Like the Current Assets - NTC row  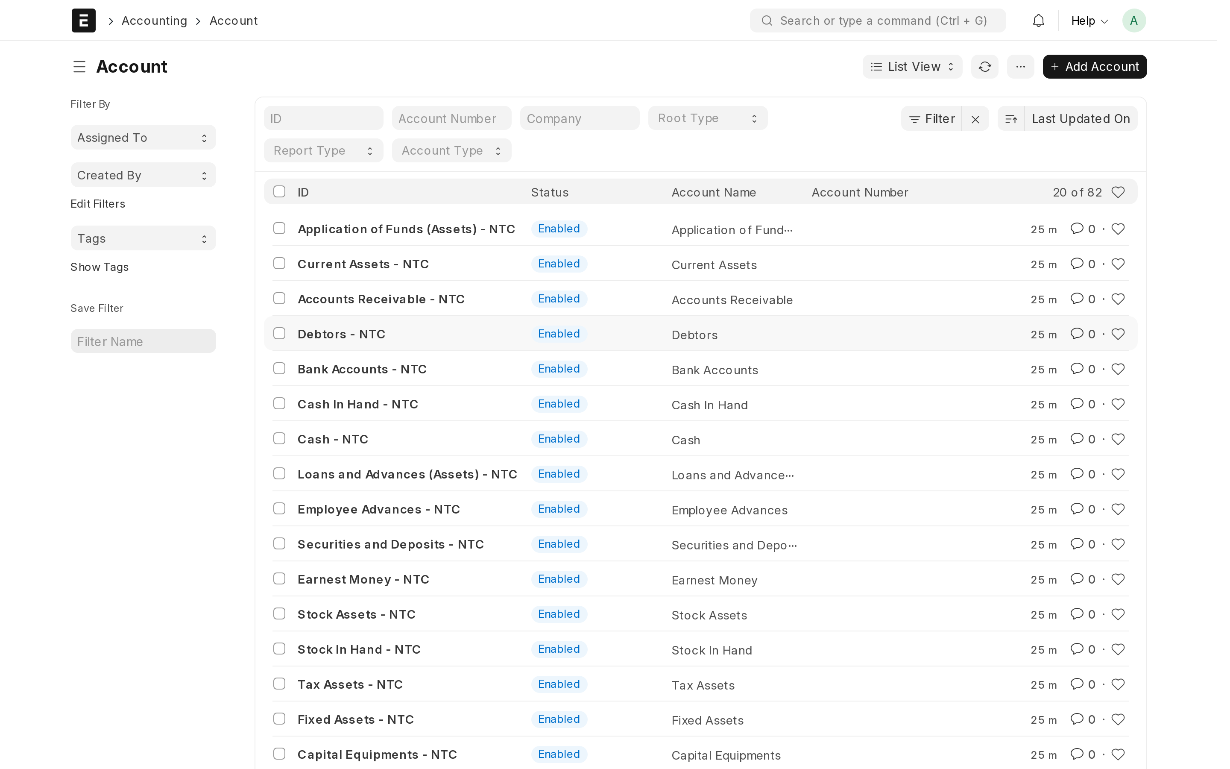coord(1118,264)
